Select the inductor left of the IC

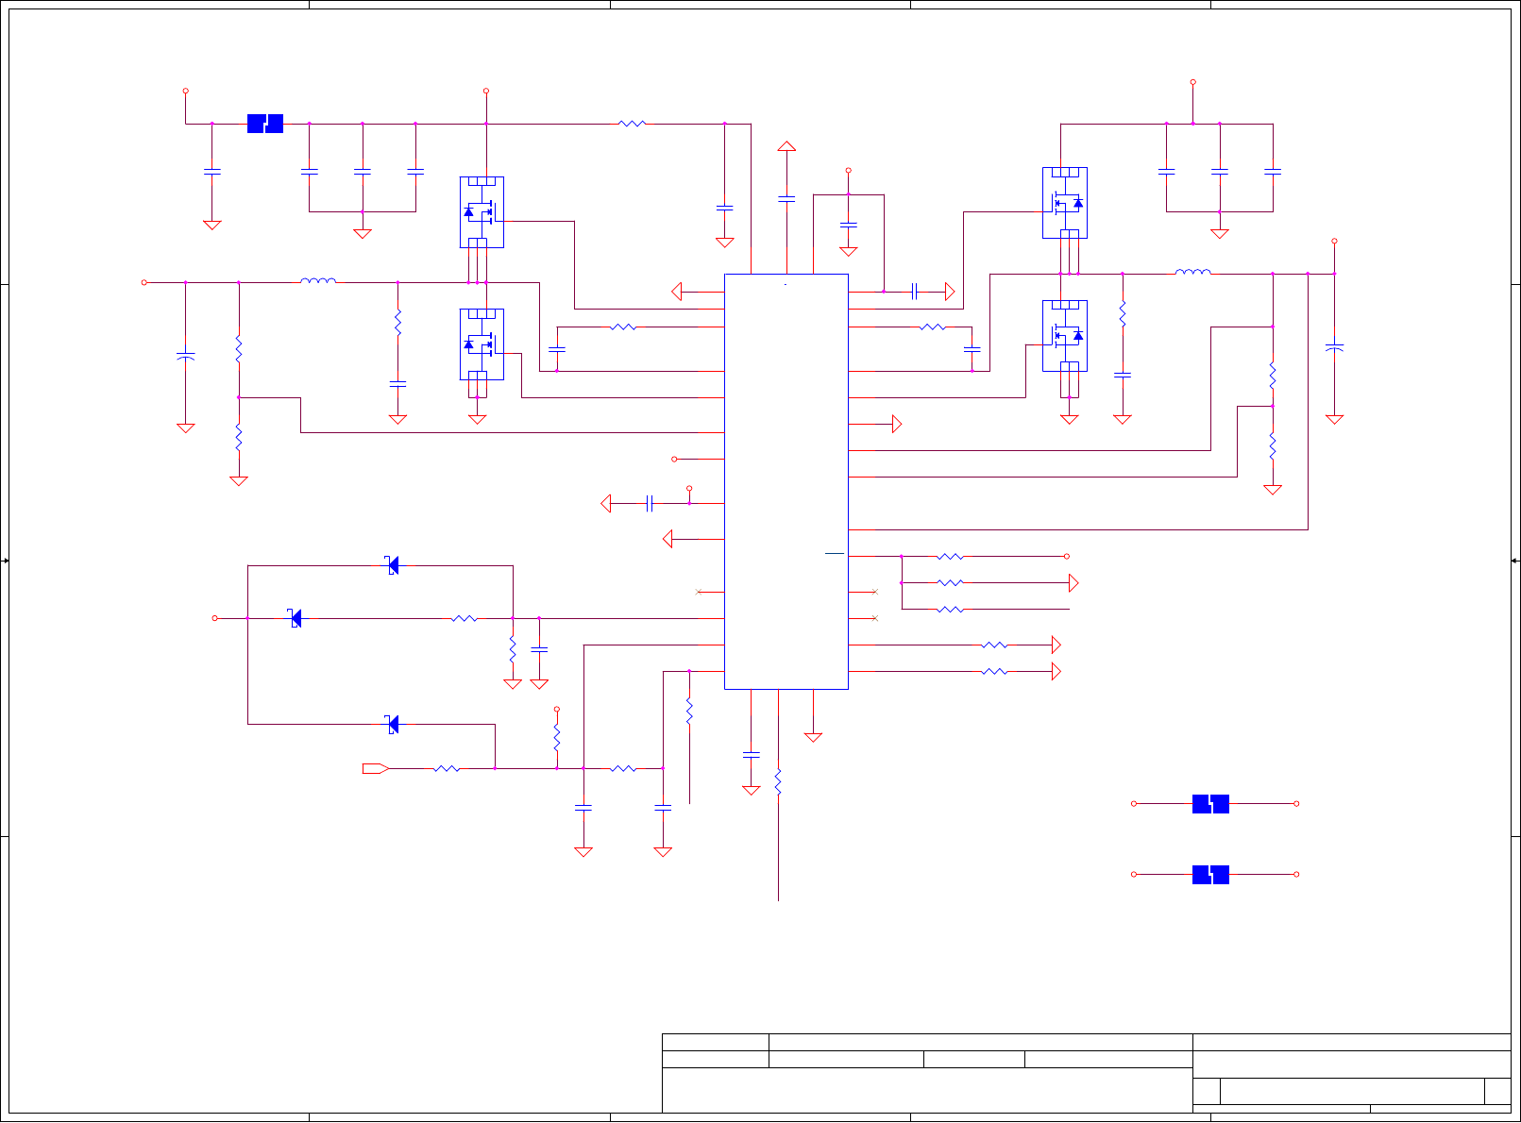[x=318, y=280]
